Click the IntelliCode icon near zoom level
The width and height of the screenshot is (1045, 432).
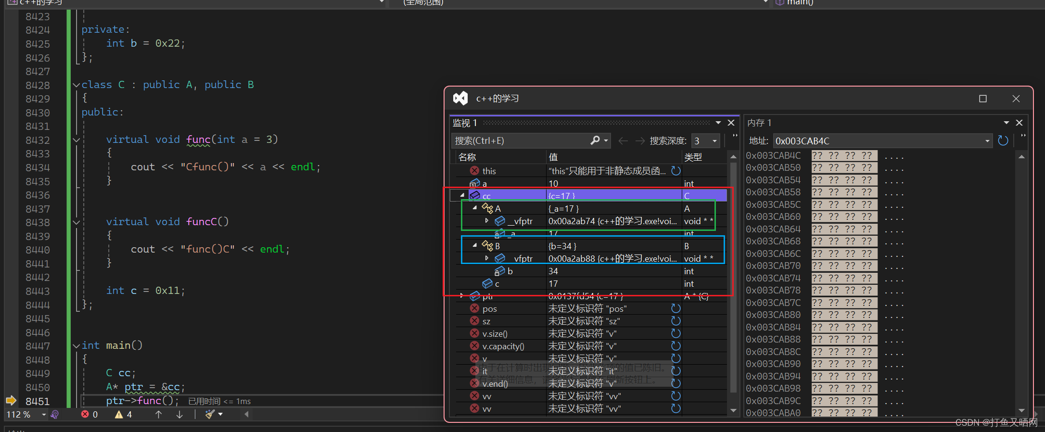tap(55, 414)
